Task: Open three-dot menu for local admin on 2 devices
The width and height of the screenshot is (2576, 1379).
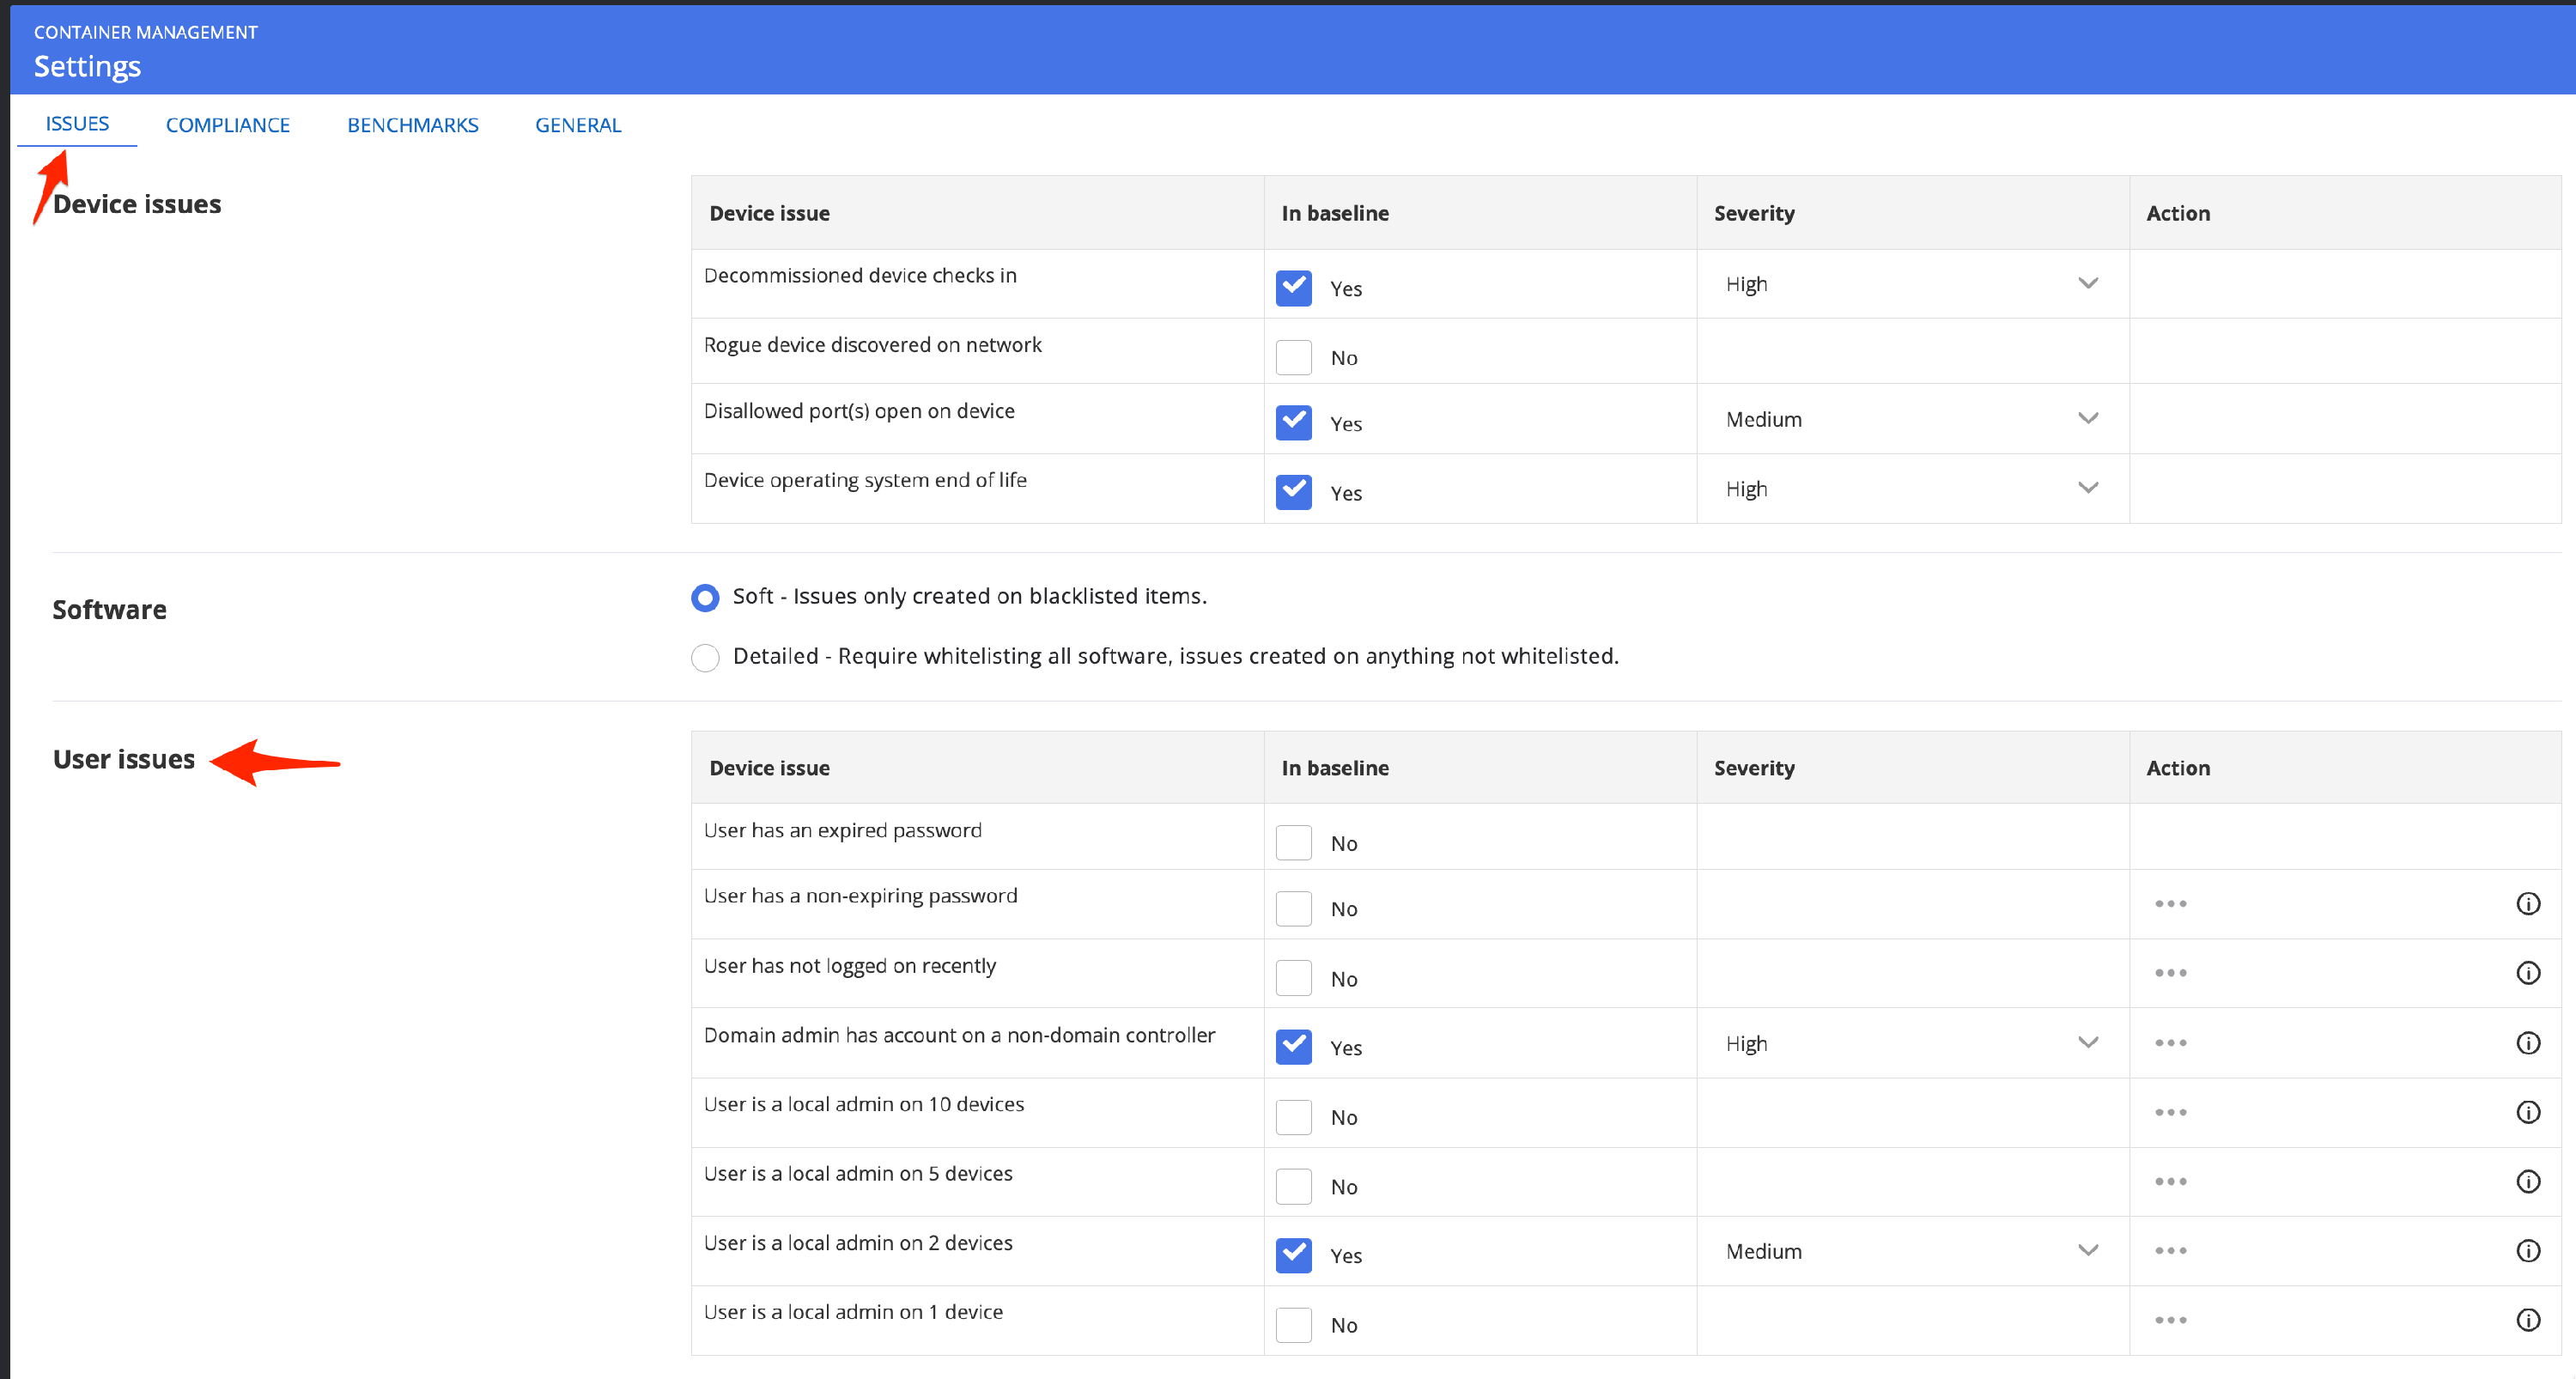Action: (x=2170, y=1251)
